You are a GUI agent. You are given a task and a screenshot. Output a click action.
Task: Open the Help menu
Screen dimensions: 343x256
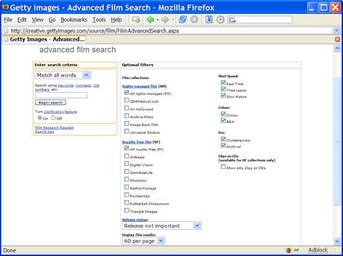[116, 20]
